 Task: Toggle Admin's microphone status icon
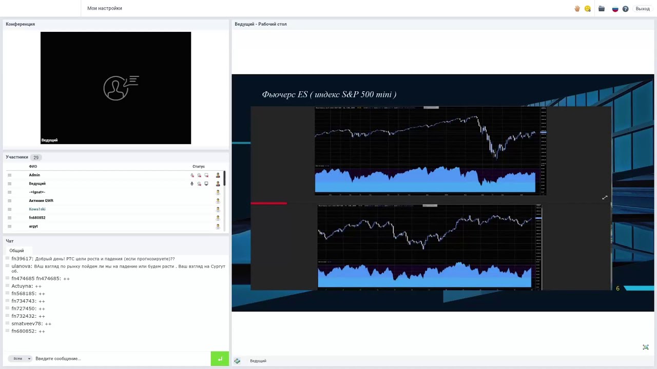(192, 175)
